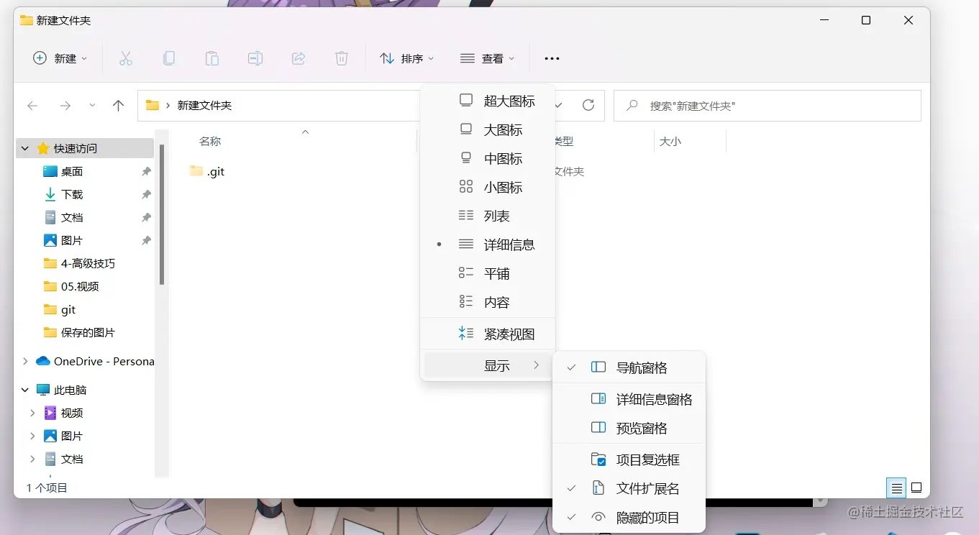Expand OneDrive - Personal
The height and width of the screenshot is (535, 979).
click(x=24, y=361)
